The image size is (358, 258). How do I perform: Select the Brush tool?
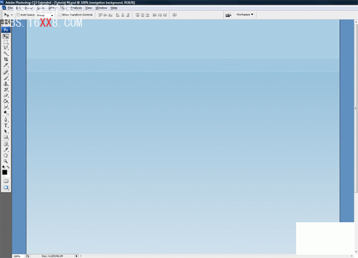tap(6, 78)
